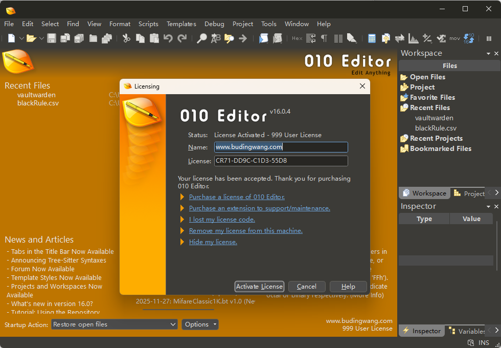
Task: Select Bookmarked Files in Workspace tree
Action: pos(440,149)
